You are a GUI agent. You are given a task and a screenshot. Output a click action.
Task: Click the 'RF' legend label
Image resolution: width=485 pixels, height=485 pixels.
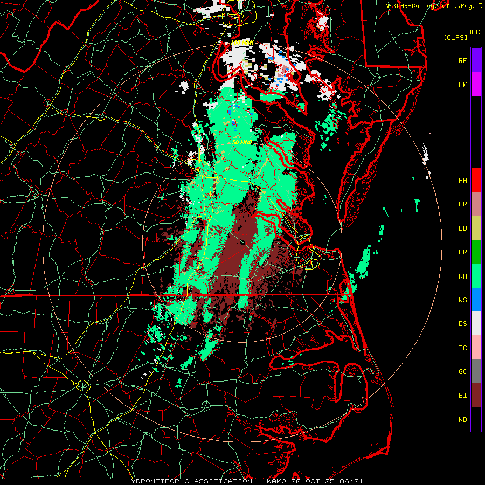tap(462, 60)
